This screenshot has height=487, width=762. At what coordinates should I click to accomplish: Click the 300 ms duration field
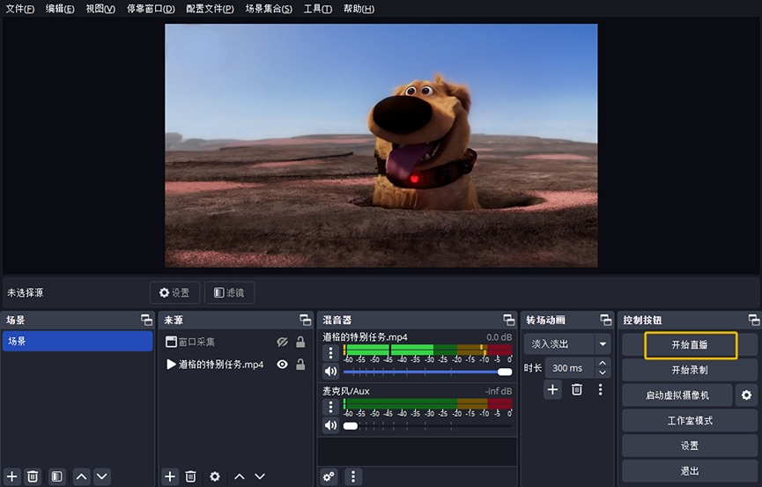click(x=569, y=368)
